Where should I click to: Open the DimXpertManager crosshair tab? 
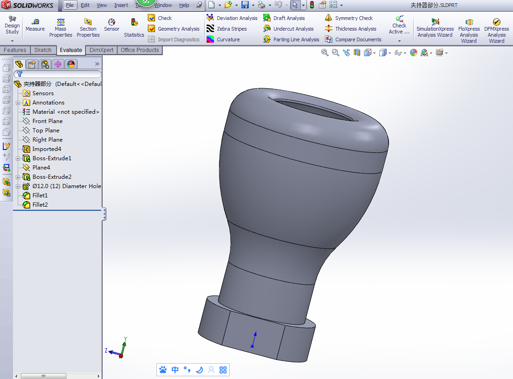pyautogui.click(x=58, y=64)
